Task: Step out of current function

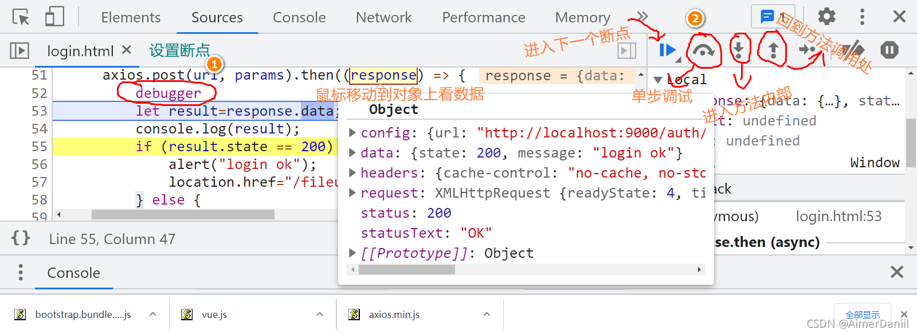Action: pos(773,50)
